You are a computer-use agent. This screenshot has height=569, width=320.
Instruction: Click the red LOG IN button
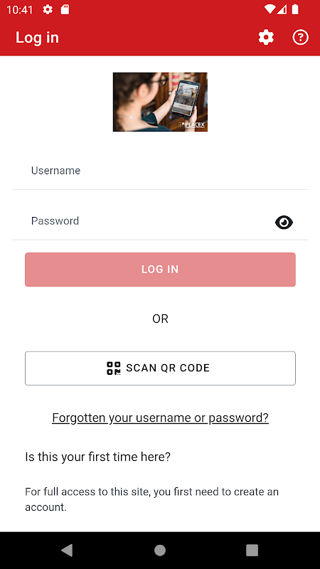(160, 270)
